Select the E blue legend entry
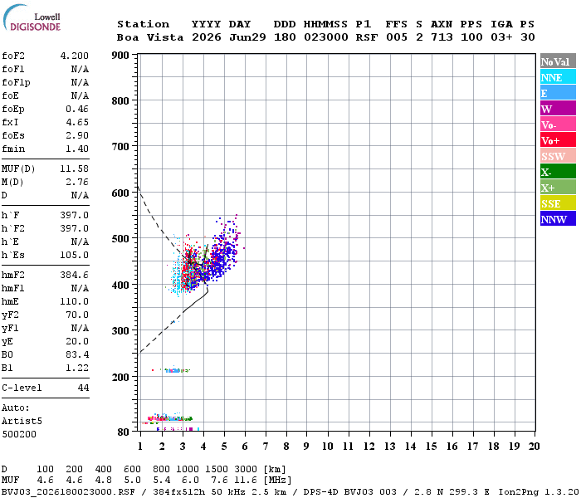Viewport: 581px width, 498px height. [x=558, y=93]
